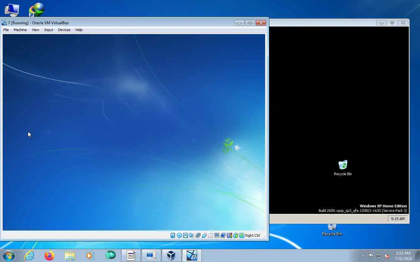Image resolution: width=420 pixels, height=262 pixels.
Task: Close the XP virtual machine window
Action: [403, 23]
